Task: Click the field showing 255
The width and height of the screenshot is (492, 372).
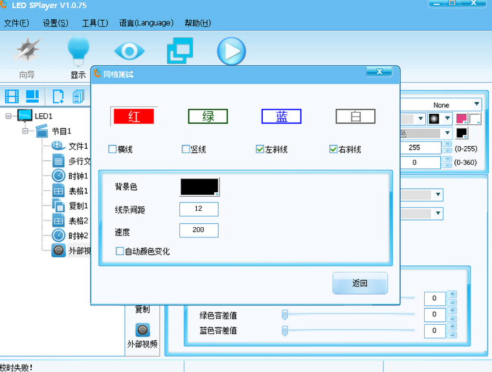Action: pos(420,148)
